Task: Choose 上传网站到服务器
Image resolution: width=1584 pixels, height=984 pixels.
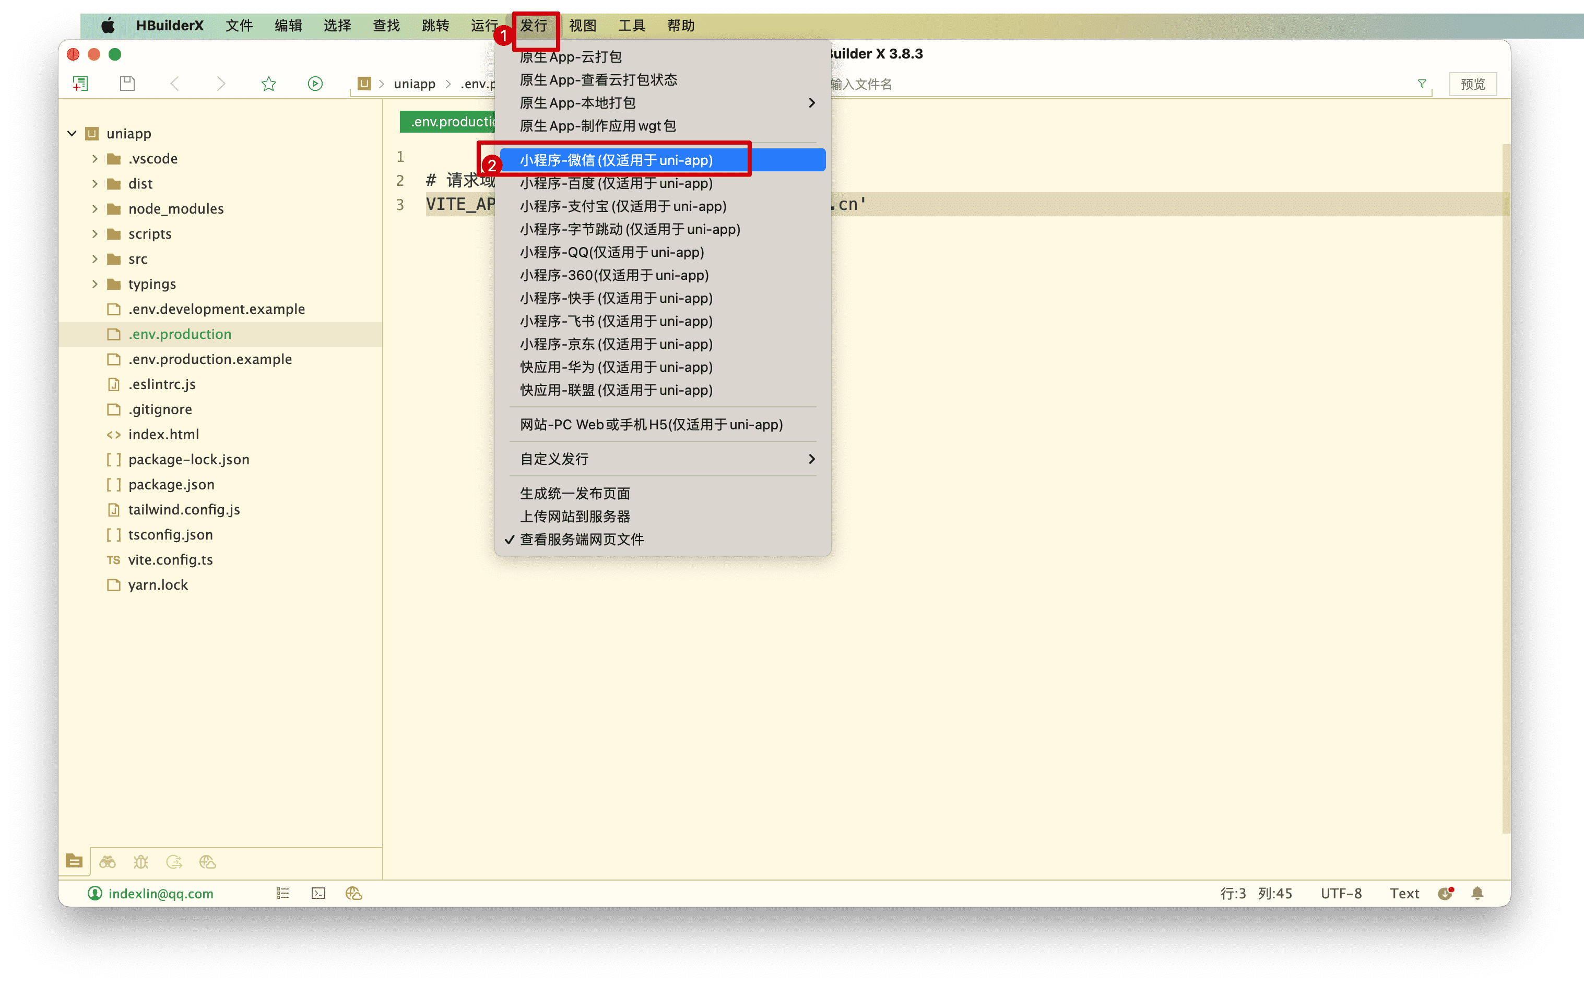Action: [x=662, y=516]
